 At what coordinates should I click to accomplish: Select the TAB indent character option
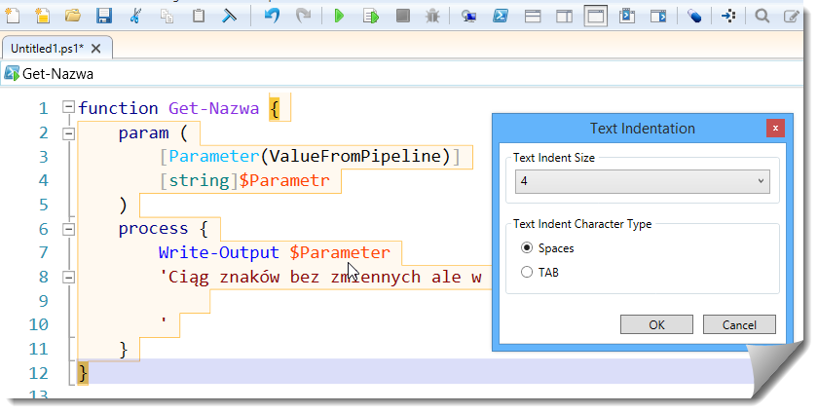[x=527, y=273]
